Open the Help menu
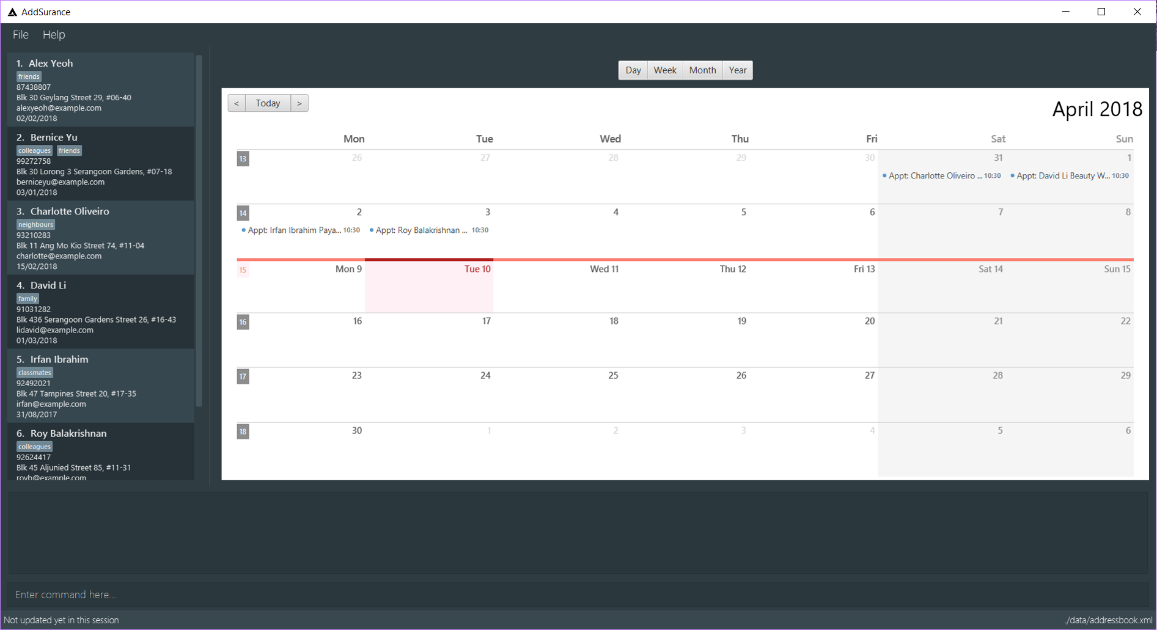Screen dimensions: 1157x630 click(x=54, y=35)
